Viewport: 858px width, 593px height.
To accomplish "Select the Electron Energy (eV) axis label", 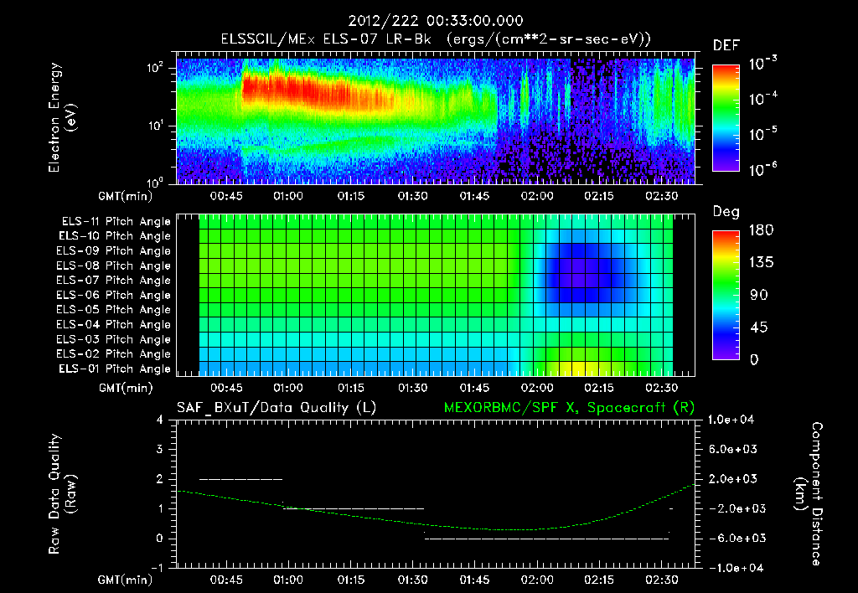I will pos(61,117).
